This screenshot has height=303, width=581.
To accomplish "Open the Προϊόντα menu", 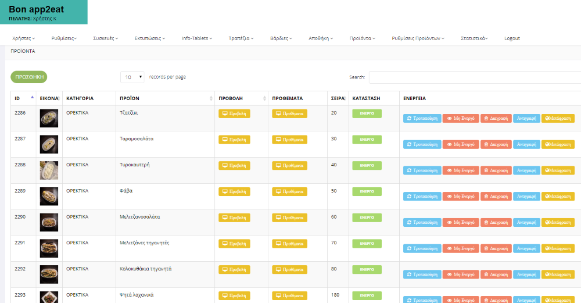I will click(363, 38).
